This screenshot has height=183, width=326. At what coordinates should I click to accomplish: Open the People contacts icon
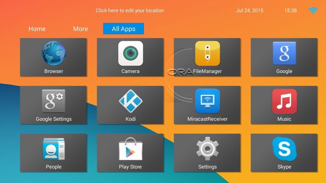pyautogui.click(x=54, y=149)
